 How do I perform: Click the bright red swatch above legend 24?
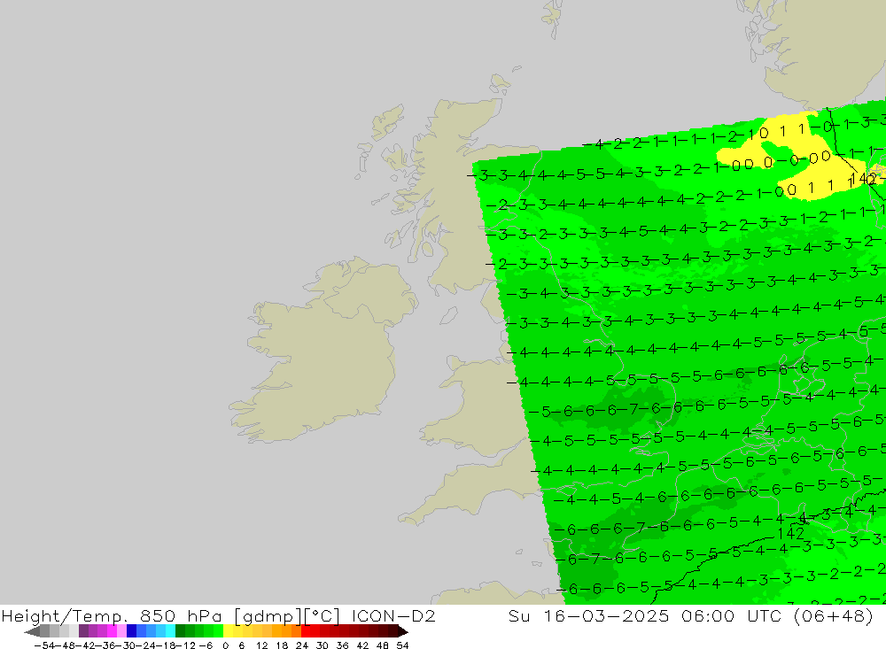click(x=306, y=631)
